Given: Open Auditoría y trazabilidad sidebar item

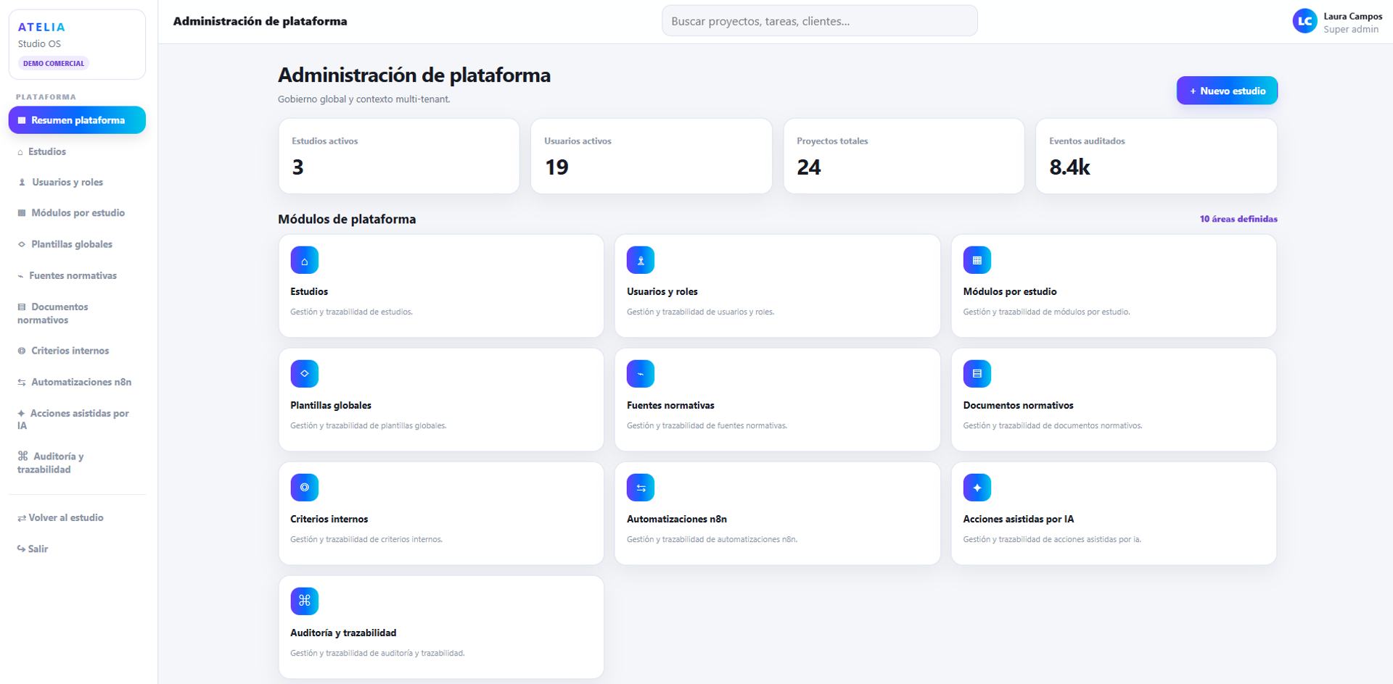Looking at the screenshot, I should (77, 463).
